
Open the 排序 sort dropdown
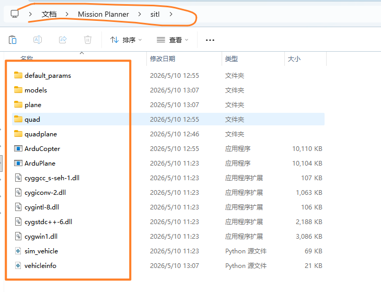[x=126, y=40]
